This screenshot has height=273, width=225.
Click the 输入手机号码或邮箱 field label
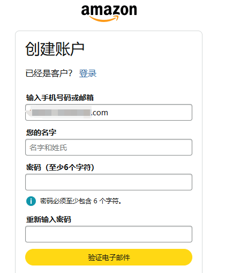tap(60, 98)
